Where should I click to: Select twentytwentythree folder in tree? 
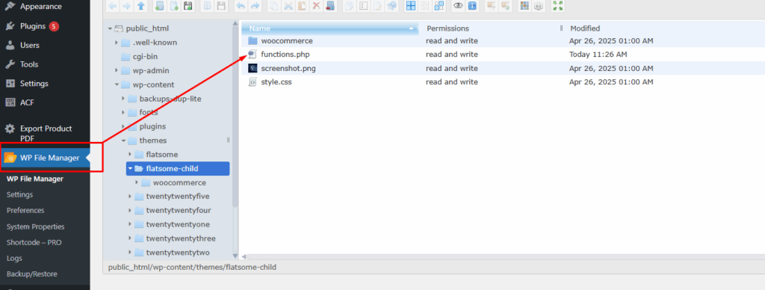181,238
